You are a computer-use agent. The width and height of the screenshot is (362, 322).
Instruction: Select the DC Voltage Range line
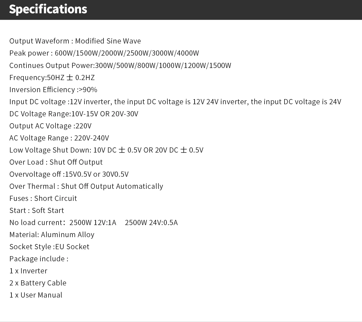click(x=74, y=114)
